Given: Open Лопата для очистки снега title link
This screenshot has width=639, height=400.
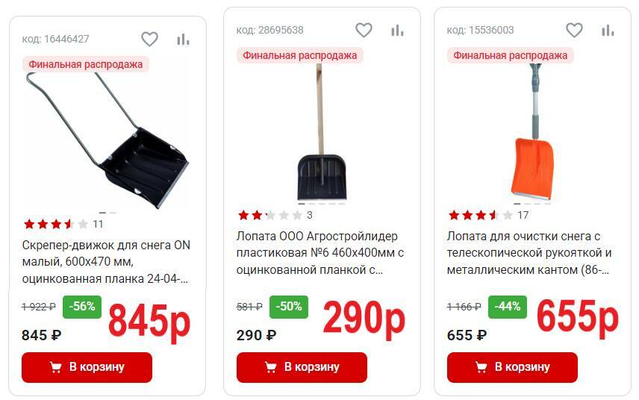Looking at the screenshot, I should pyautogui.click(x=529, y=253).
